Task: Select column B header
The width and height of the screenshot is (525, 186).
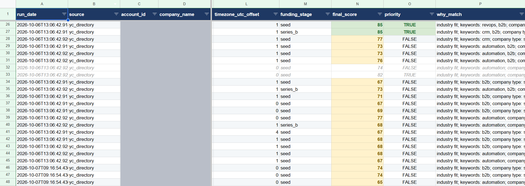Action: pos(94,4)
